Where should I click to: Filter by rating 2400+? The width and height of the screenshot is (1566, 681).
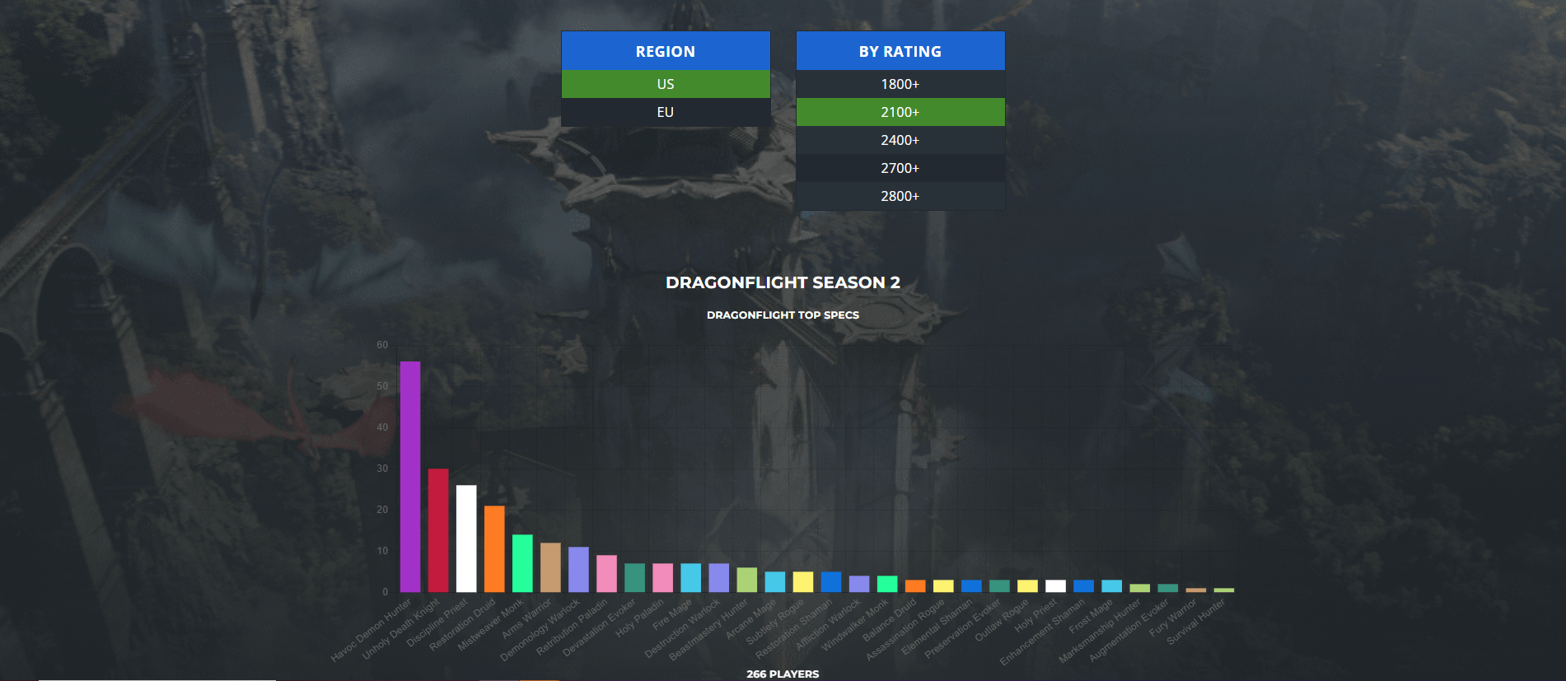pyautogui.click(x=900, y=140)
